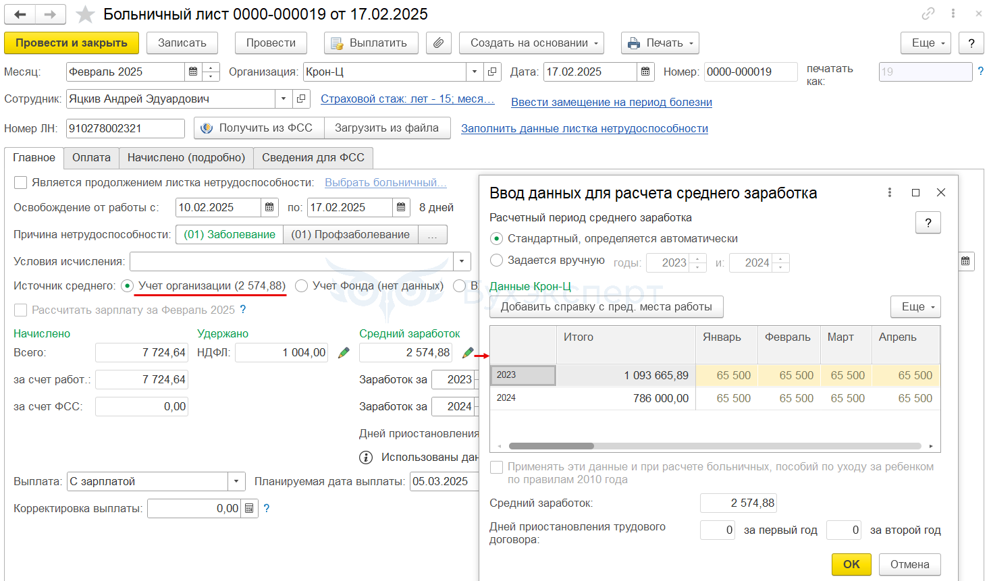The height and width of the screenshot is (581, 989).
Task: Open the Организация record Крон-Ц
Action: 492,72
